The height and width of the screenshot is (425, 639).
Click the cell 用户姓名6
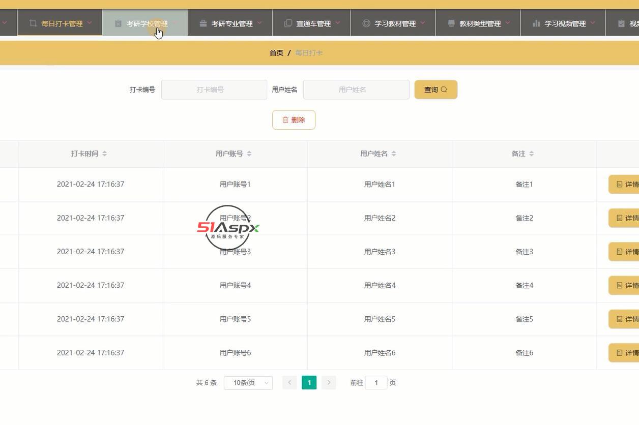tap(380, 353)
